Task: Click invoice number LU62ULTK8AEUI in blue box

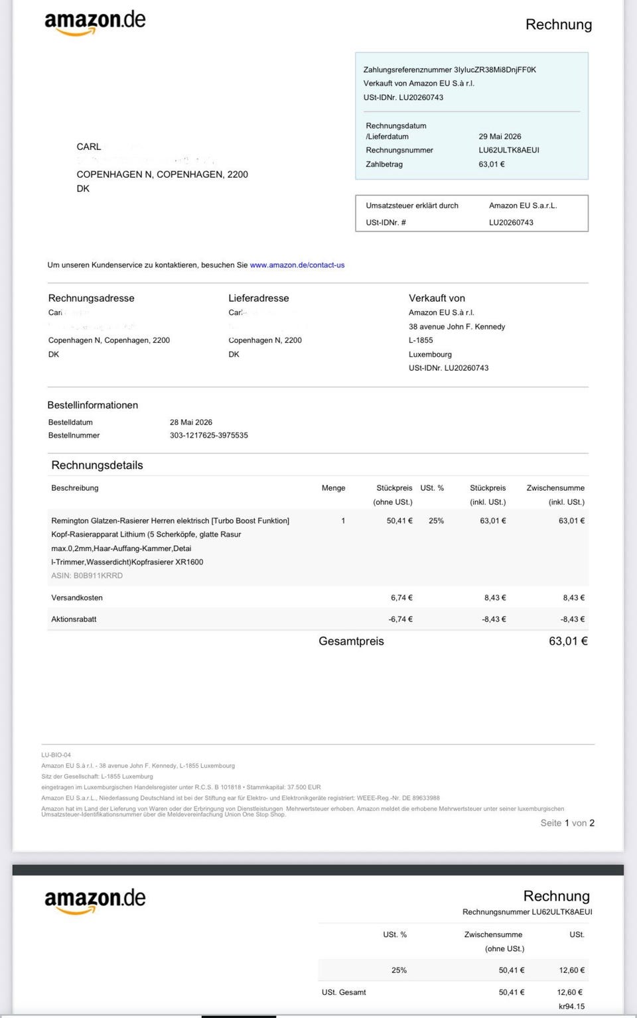Action: (x=509, y=150)
